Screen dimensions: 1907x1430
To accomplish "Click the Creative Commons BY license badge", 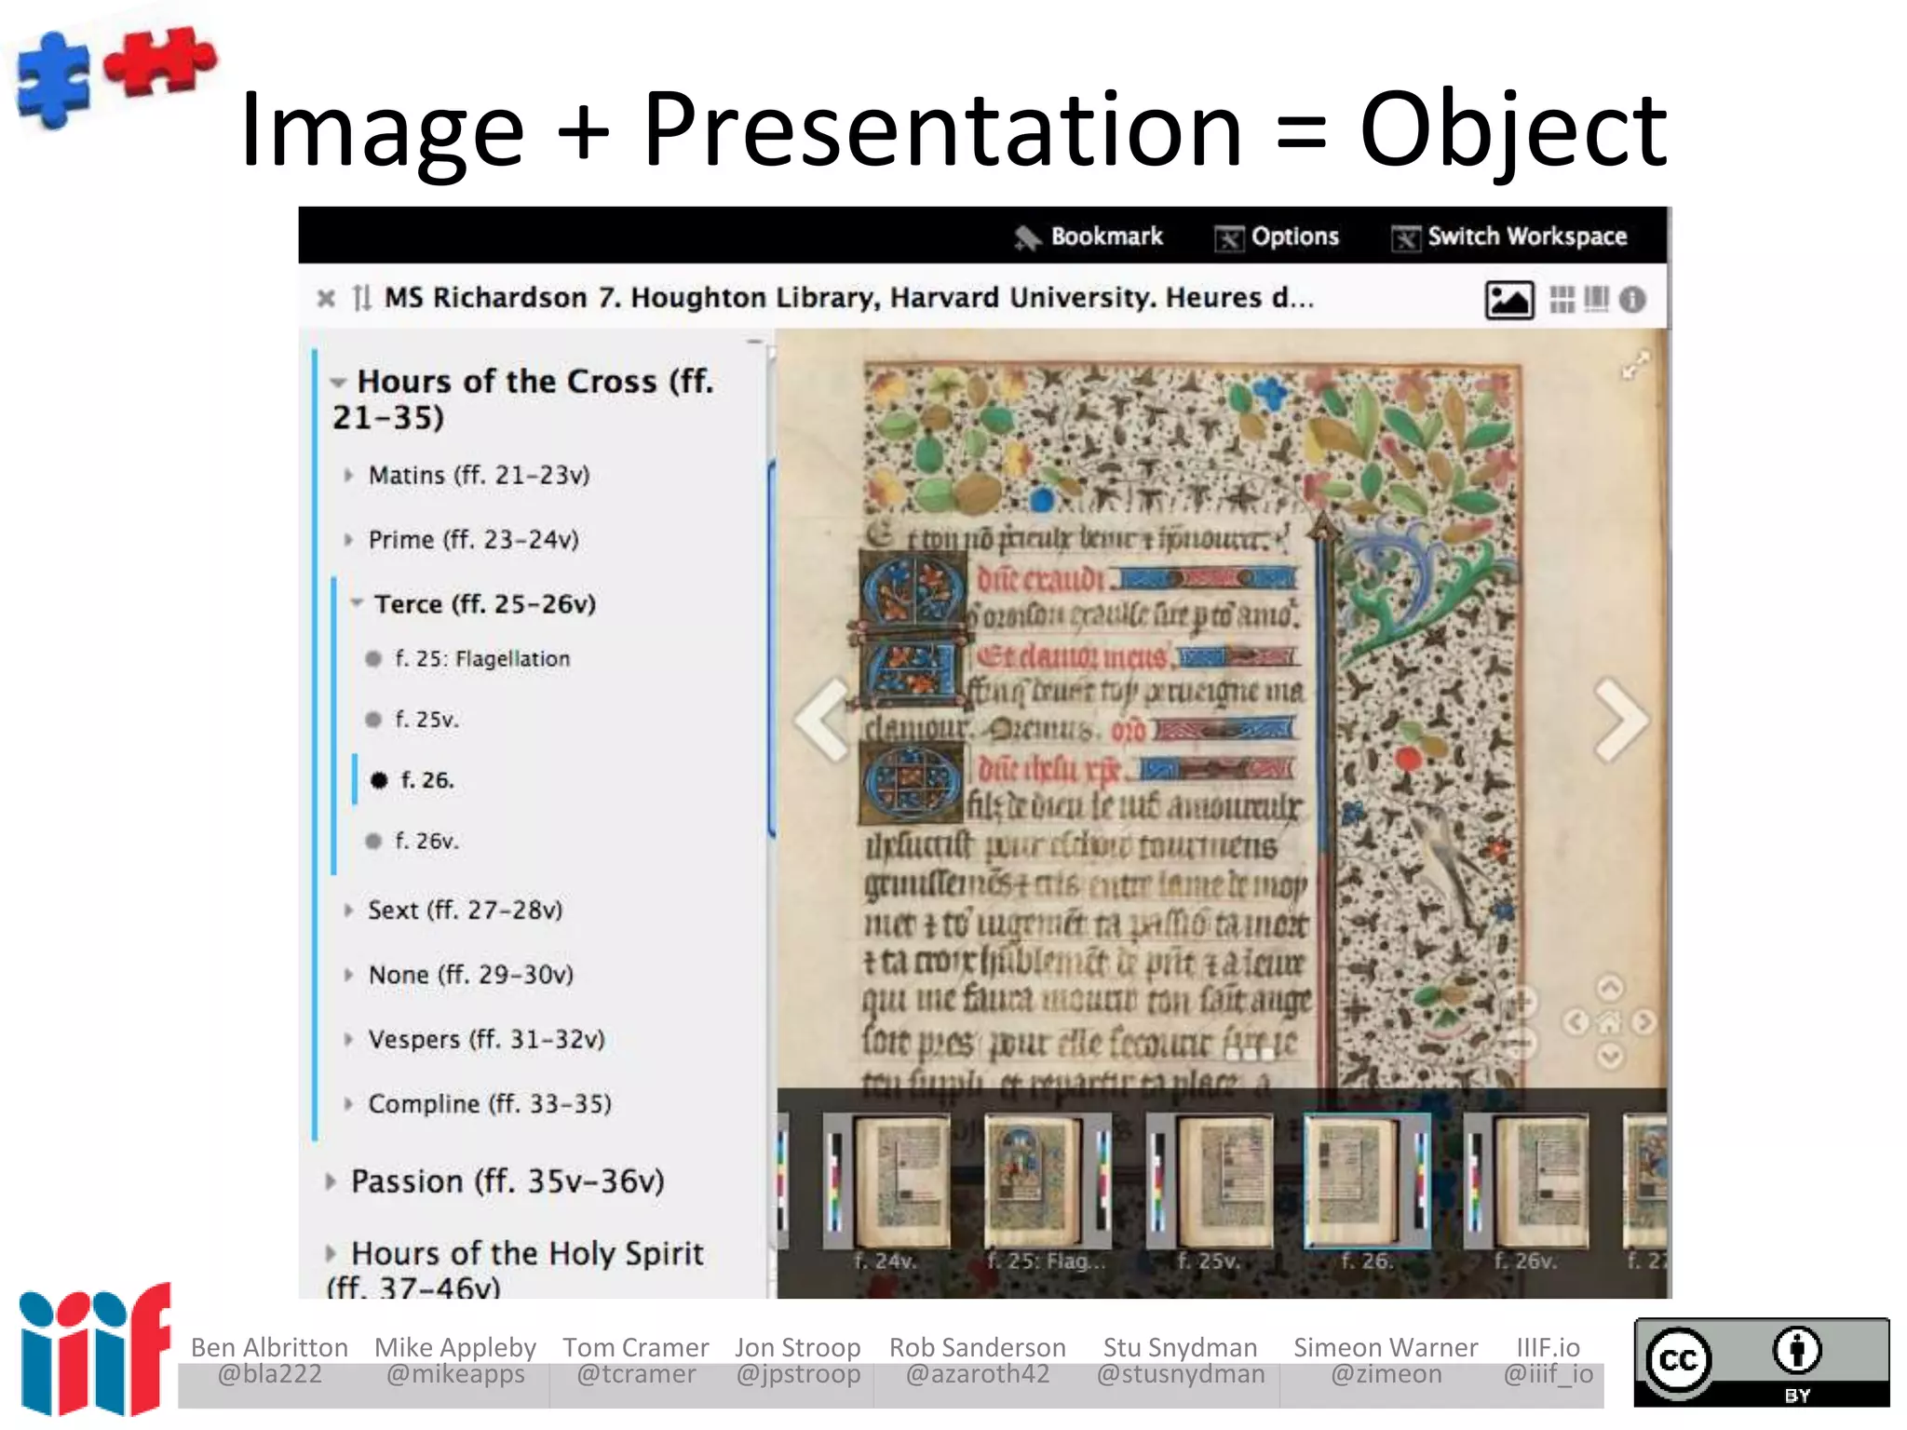I will tap(1762, 1362).
